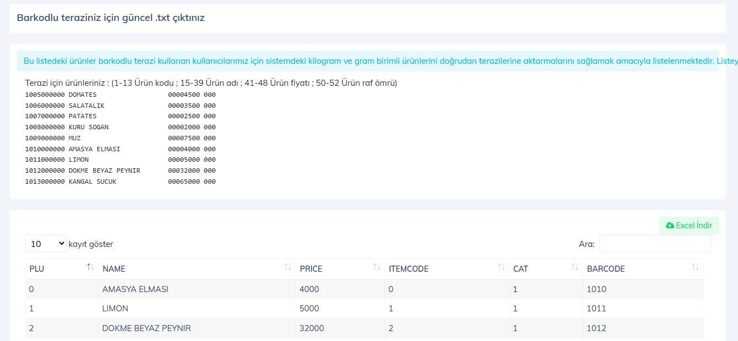The width and height of the screenshot is (738, 341).
Task: Select the LIMON name cell in table
Action: [x=197, y=309]
